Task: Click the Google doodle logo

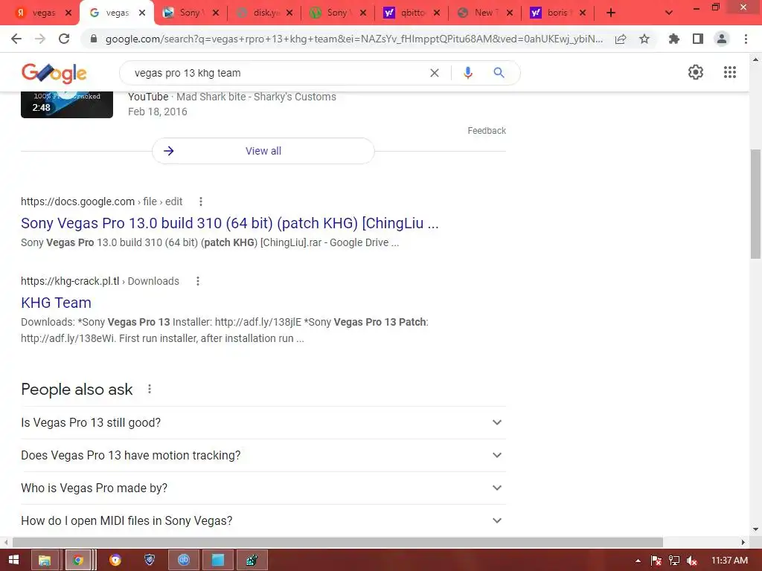Action: [54, 73]
